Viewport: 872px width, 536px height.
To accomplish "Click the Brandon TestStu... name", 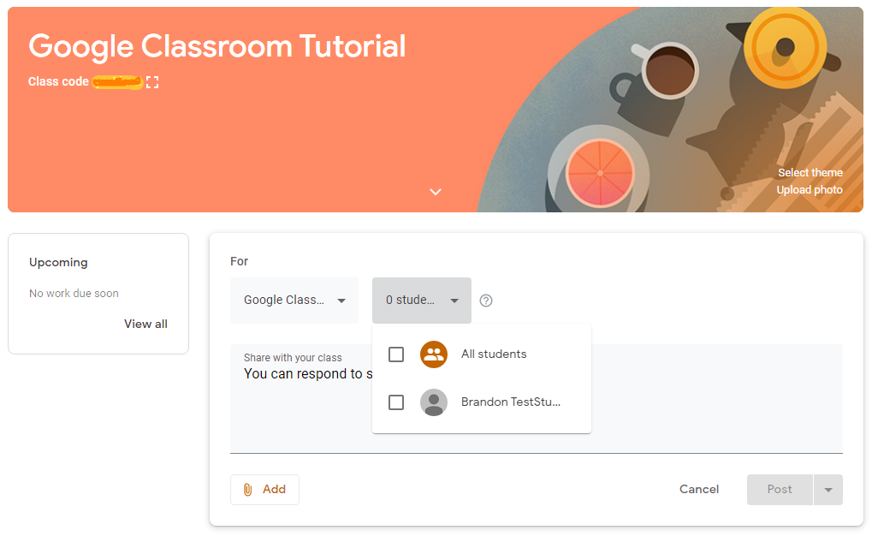I will pyautogui.click(x=511, y=402).
